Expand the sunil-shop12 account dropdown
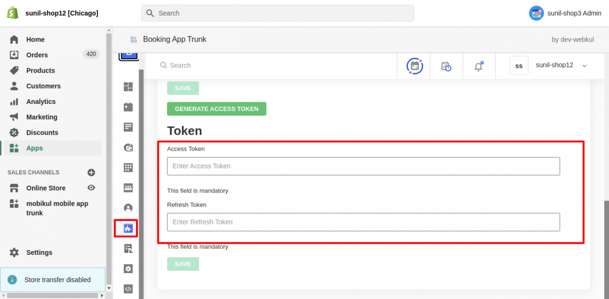Image resolution: width=609 pixels, height=299 pixels. click(584, 66)
